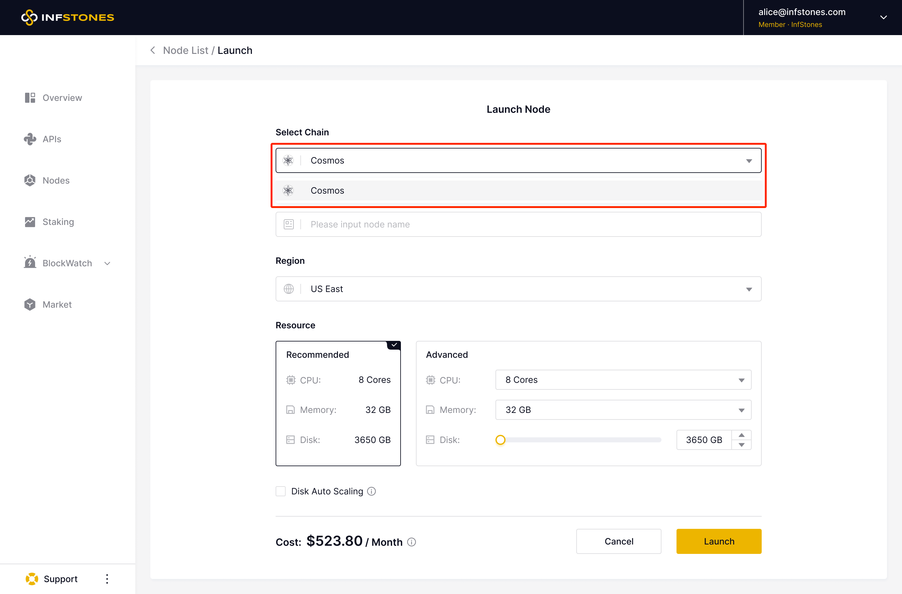Click the Staking chart icon in sidebar
902x594 pixels.
tap(30, 222)
